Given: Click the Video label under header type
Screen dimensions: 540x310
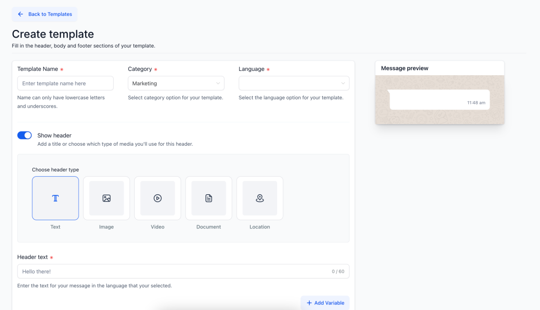Looking at the screenshot, I should (157, 227).
